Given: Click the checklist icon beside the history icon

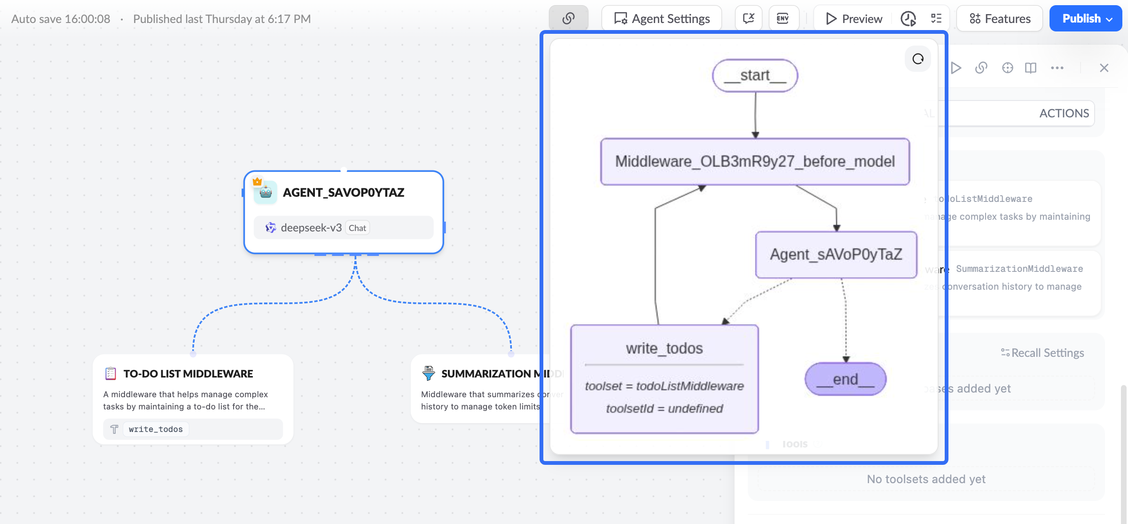Looking at the screenshot, I should (x=936, y=19).
